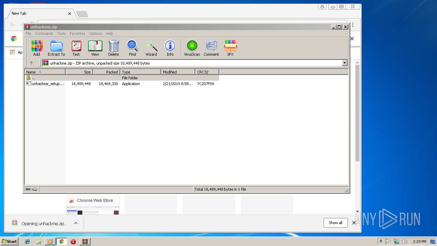
Task: Open Chrome Web Store thumbnail
Action: click(x=93, y=205)
